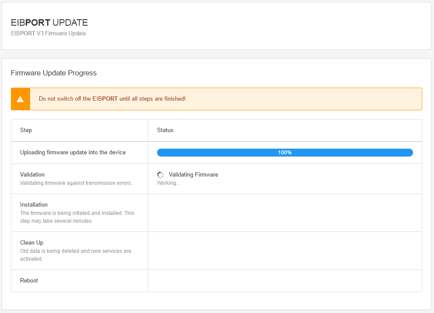The height and width of the screenshot is (313, 434).
Task: Click the EIBPORT UPDATE page title
Action: 49,23
